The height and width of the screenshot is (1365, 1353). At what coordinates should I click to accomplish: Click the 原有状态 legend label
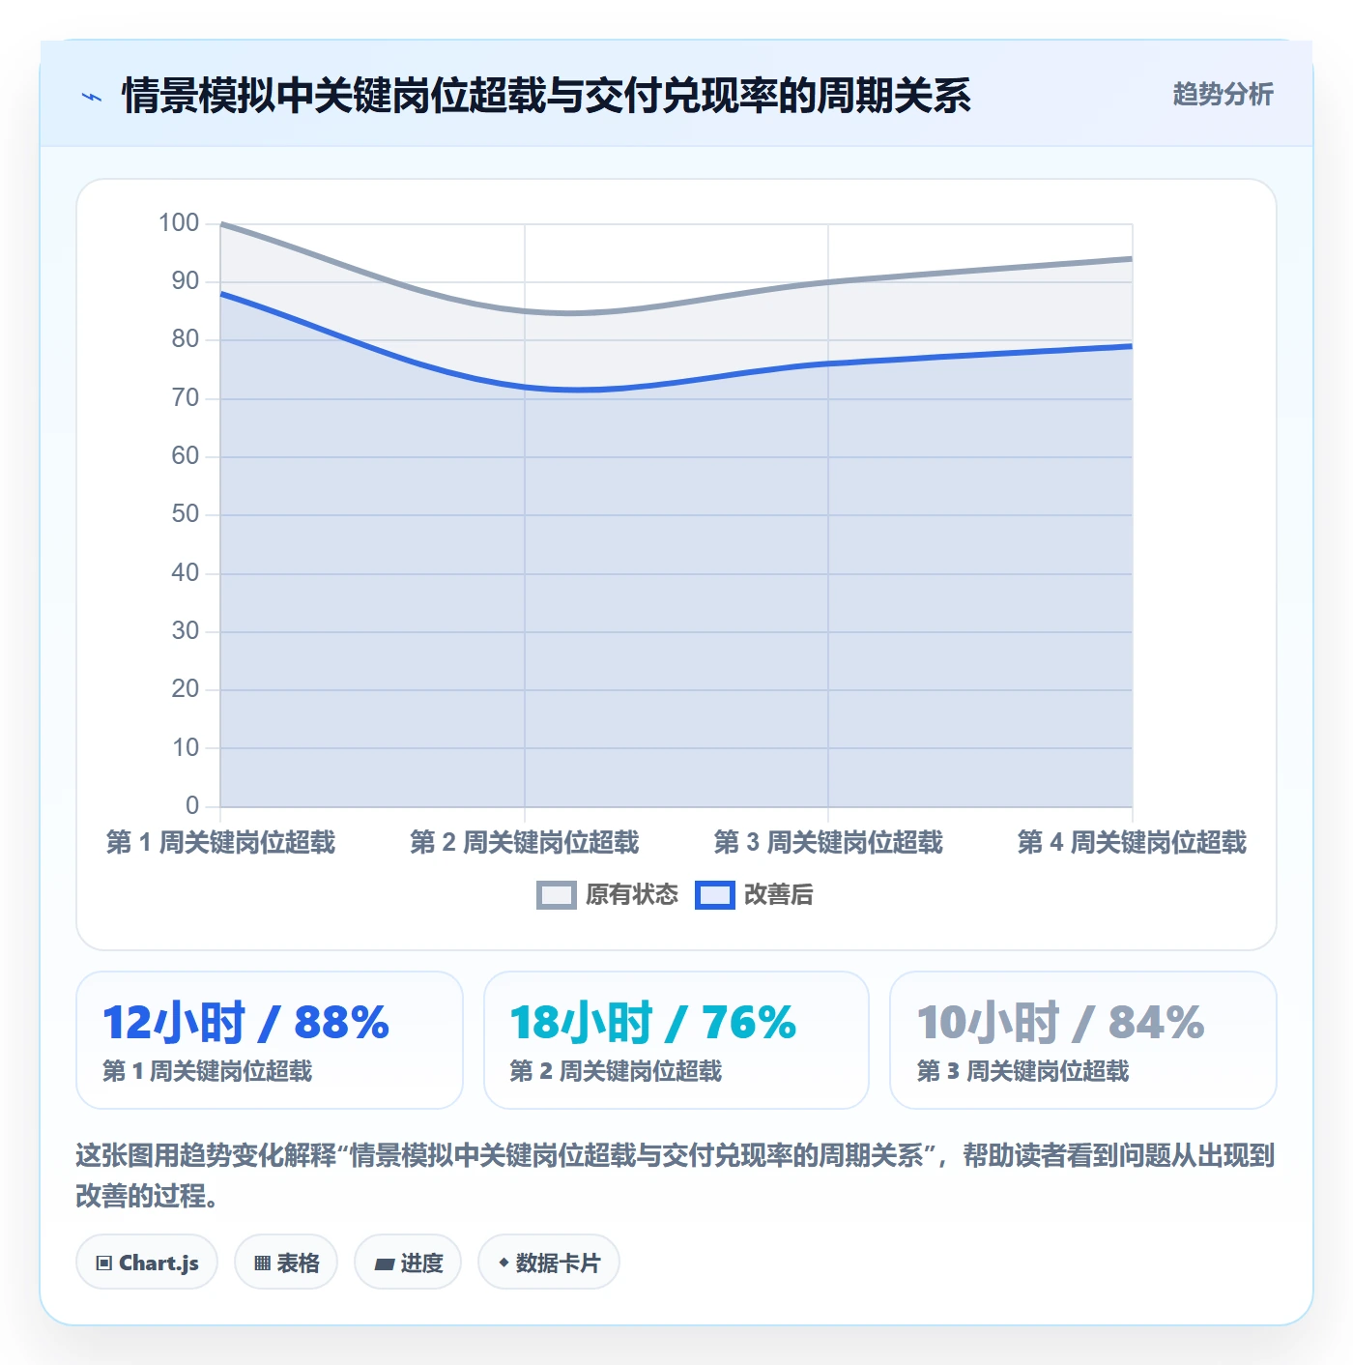tap(632, 895)
